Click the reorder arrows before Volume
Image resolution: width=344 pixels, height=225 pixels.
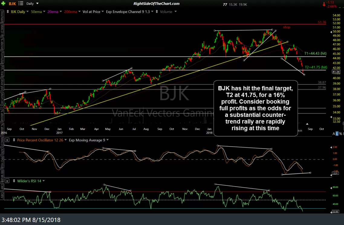pyautogui.click(x=157, y=11)
